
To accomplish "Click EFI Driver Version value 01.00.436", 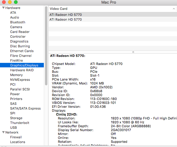I will [98, 107].
